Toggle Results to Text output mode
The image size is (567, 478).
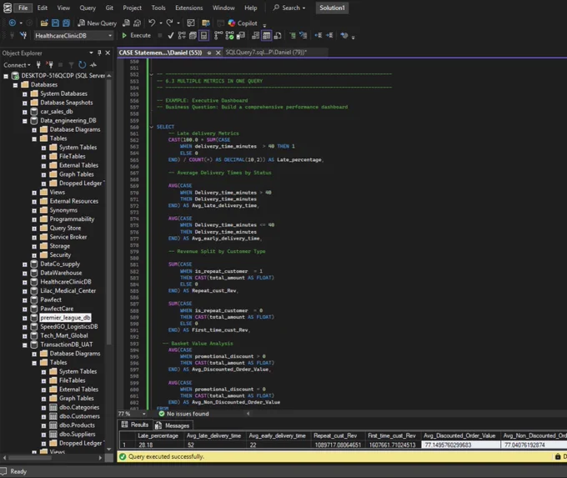point(256,36)
